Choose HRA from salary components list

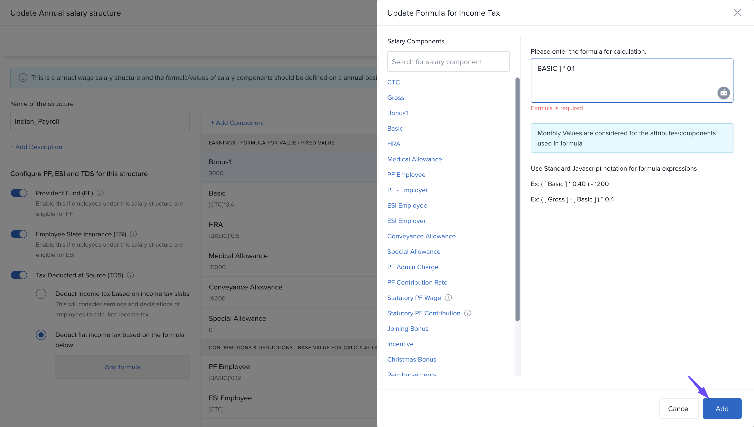394,144
